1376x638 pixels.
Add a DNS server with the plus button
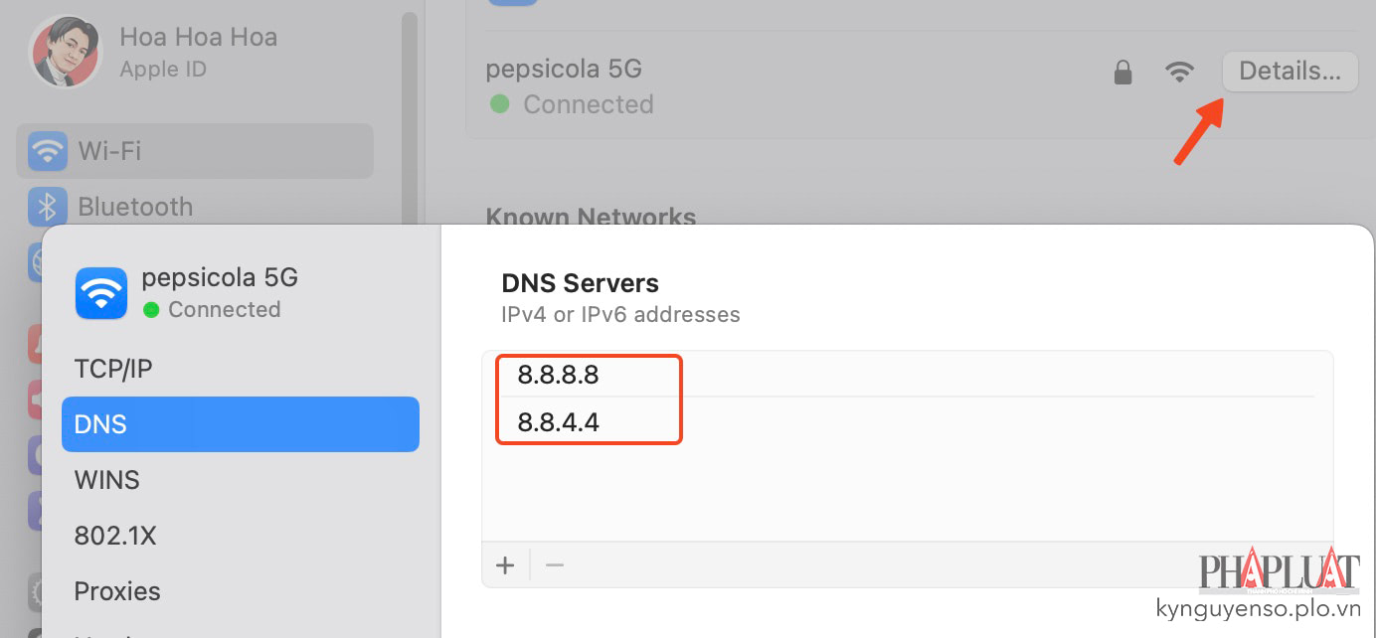click(x=505, y=565)
